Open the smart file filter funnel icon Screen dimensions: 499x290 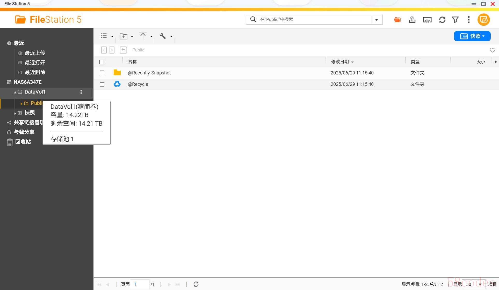(x=455, y=20)
